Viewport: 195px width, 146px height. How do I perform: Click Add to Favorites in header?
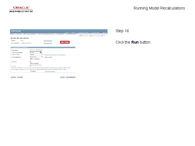tap(95, 32)
